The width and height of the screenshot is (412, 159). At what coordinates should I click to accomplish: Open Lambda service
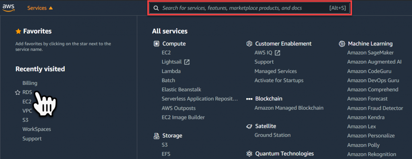tap(171, 71)
